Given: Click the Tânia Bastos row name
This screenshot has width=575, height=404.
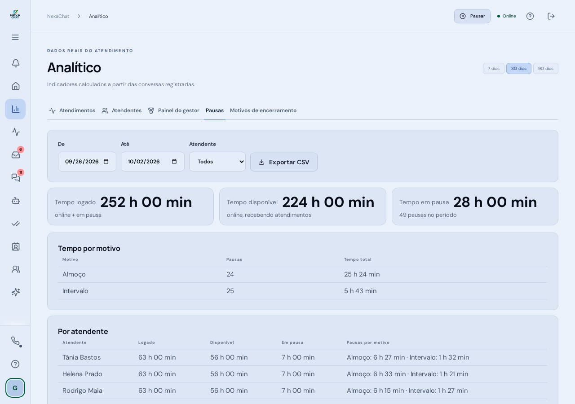Looking at the screenshot, I should tap(82, 357).
